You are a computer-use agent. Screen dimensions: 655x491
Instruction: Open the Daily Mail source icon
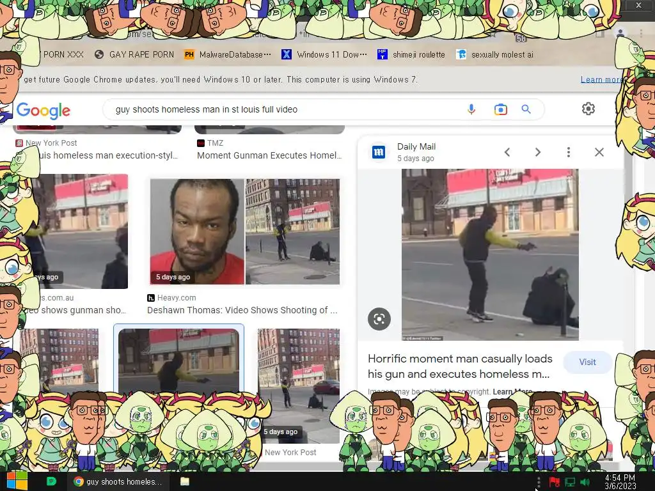click(x=379, y=152)
